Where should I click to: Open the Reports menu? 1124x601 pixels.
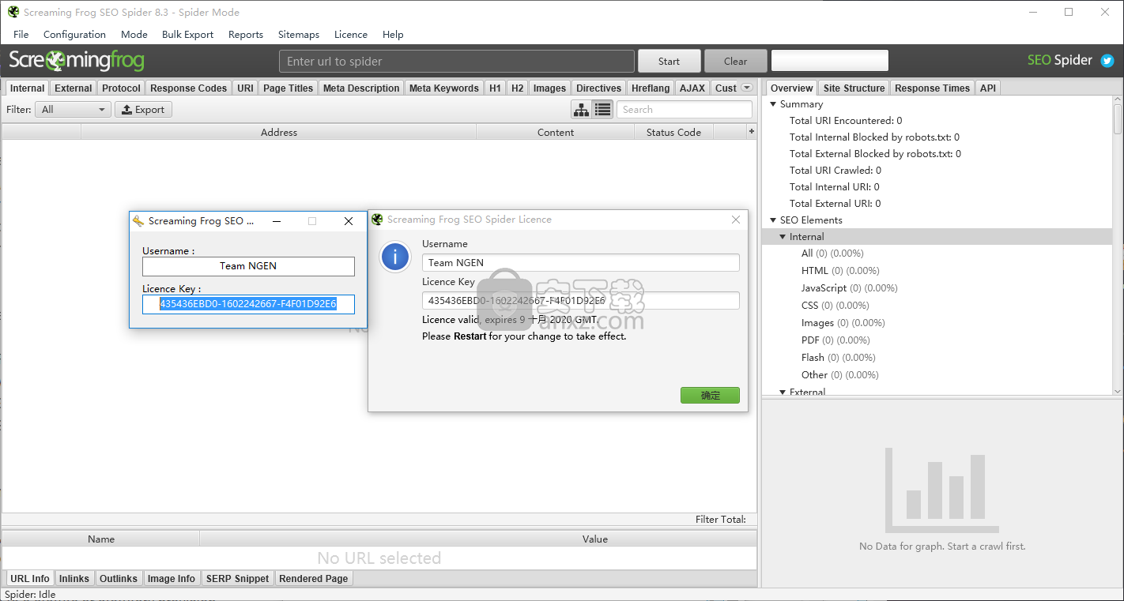click(x=246, y=35)
